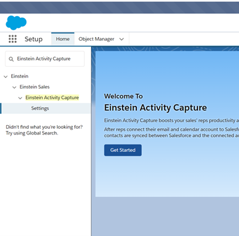Click the Salesforce cloud logo
239x236 pixels.
(x=16, y=23)
